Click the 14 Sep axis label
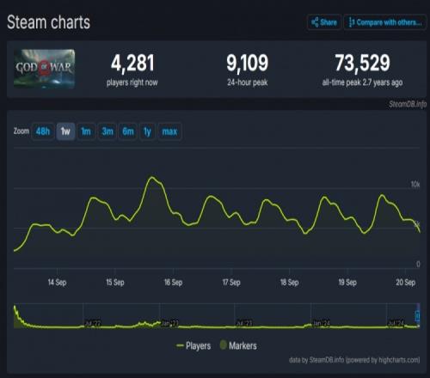Screen dimensions: 430x378 click(57, 283)
